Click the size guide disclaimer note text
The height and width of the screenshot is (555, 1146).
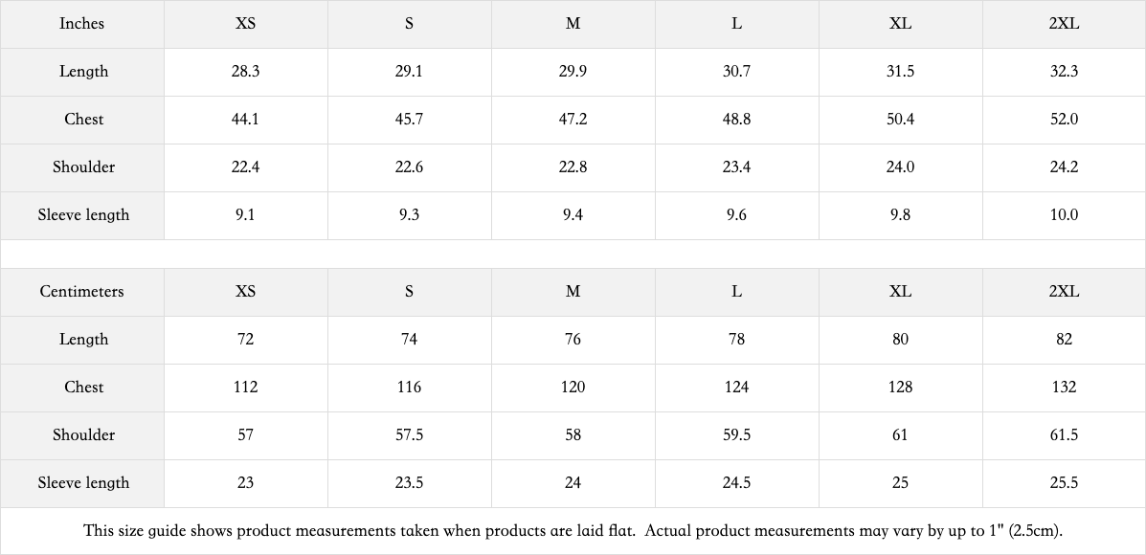tap(573, 531)
